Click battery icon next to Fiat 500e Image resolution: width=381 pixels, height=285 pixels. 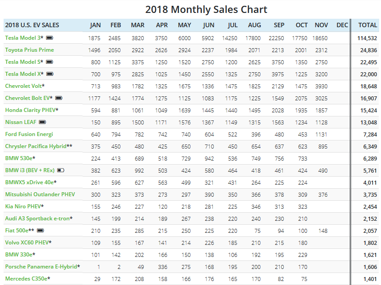(41, 231)
